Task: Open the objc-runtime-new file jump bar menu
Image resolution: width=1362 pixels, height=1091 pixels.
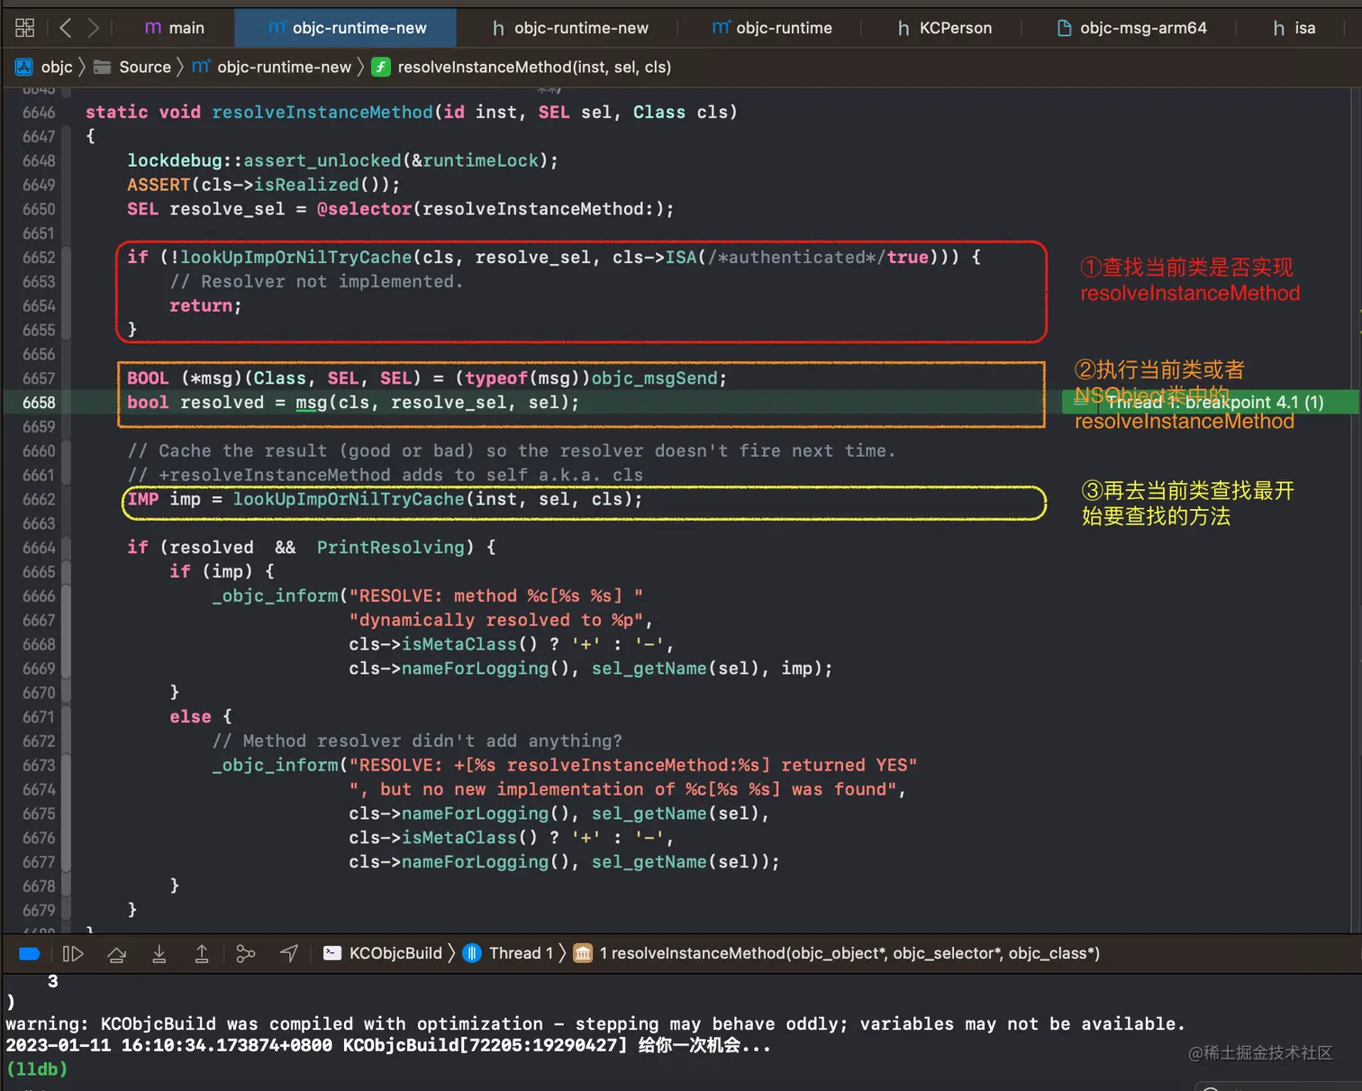Action: (x=271, y=68)
